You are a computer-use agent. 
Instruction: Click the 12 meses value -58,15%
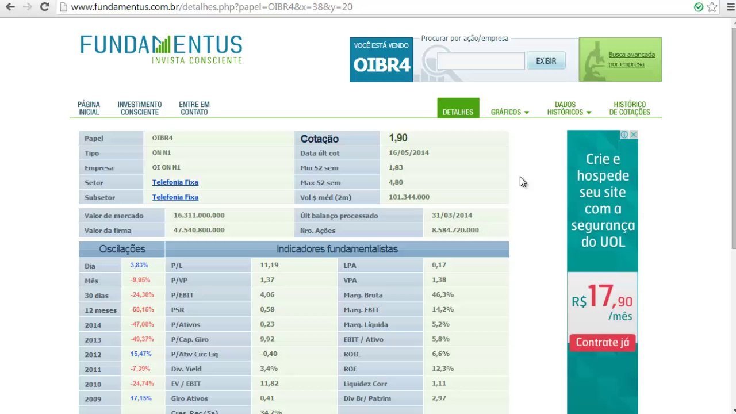(x=142, y=310)
